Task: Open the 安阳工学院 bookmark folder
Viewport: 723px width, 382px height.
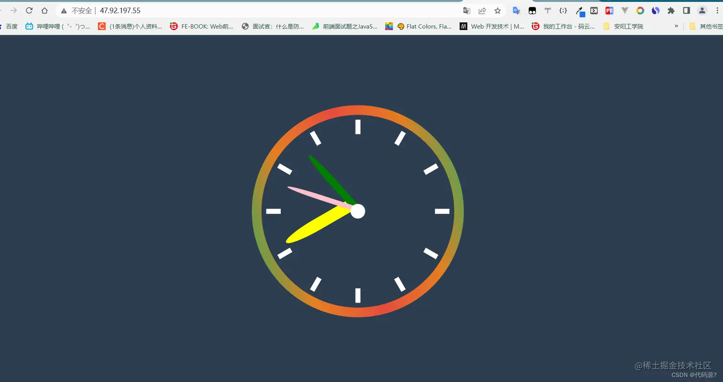Action: point(623,26)
